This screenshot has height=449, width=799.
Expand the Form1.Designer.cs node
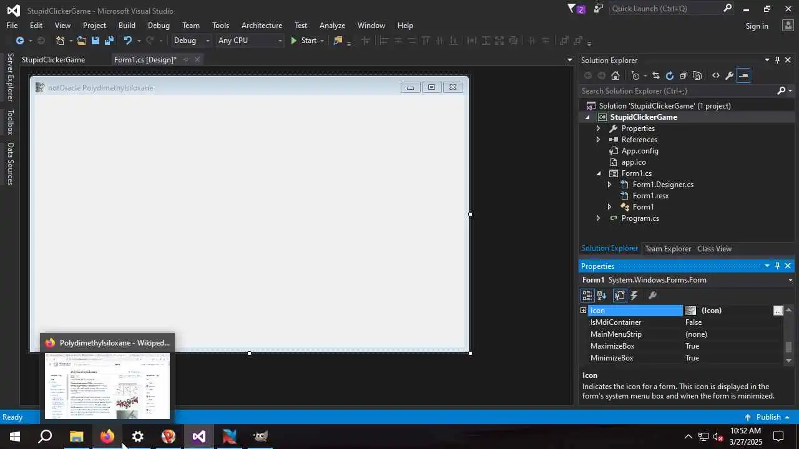point(609,185)
